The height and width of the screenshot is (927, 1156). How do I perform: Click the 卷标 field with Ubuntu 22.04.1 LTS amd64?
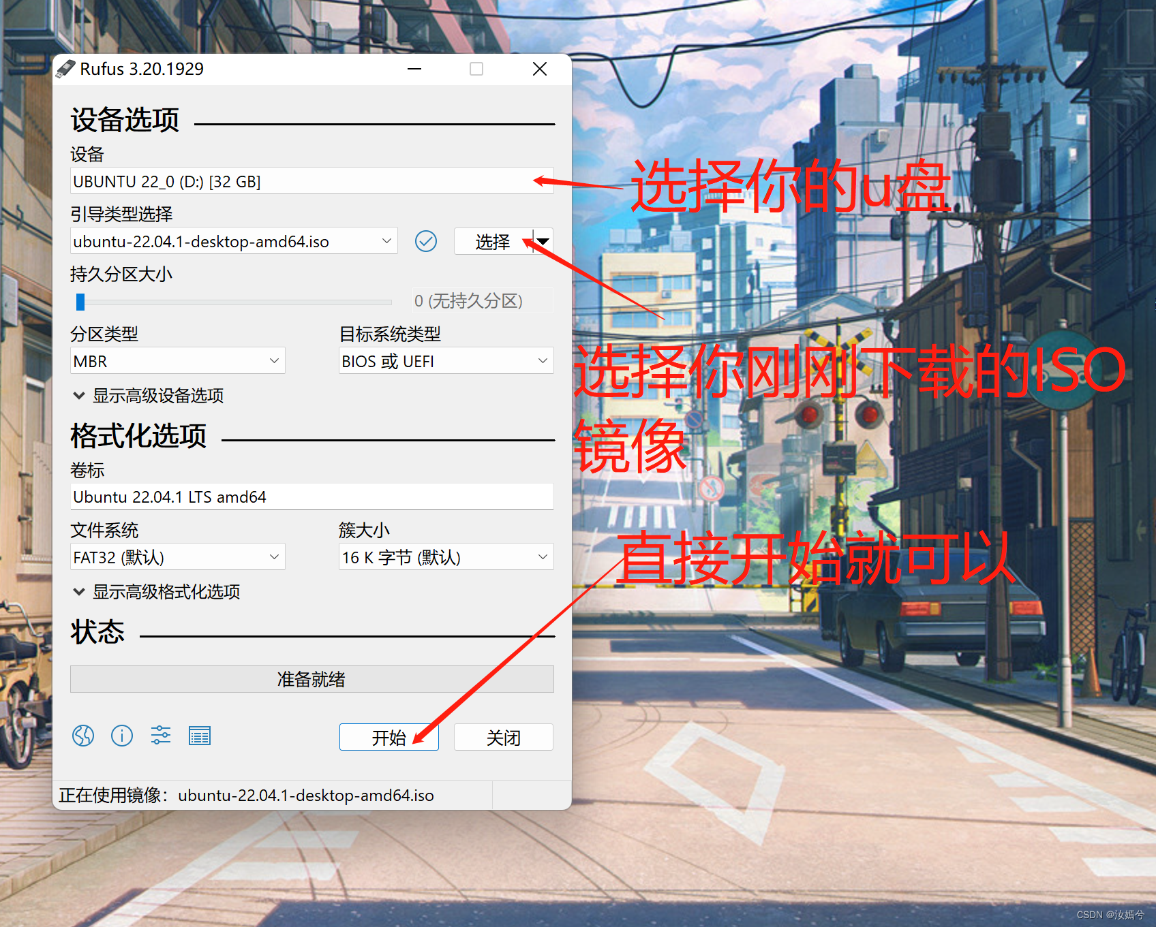[x=311, y=497]
